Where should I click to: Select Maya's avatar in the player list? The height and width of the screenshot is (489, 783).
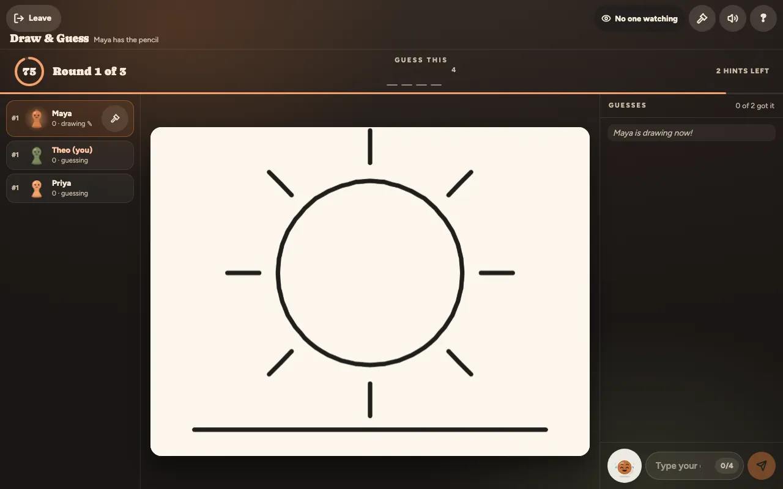coord(37,119)
